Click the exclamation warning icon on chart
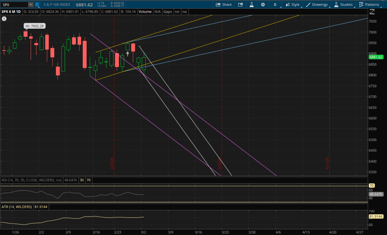 [x=4, y=19]
